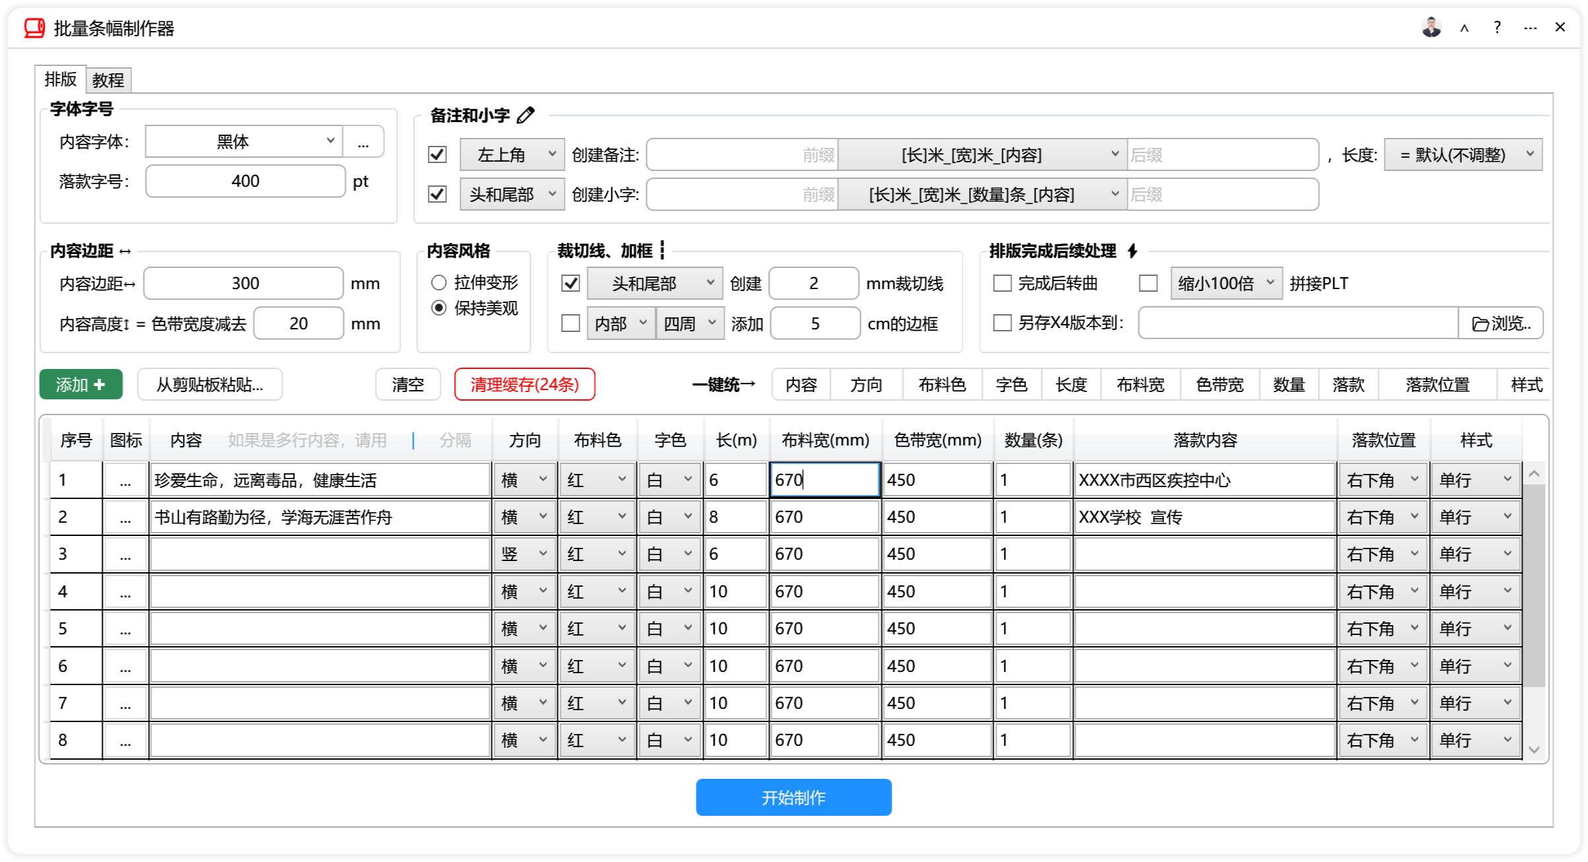Click the lightning icon beside 排版完成后续处理
The height and width of the screenshot is (862, 1588).
(1134, 250)
